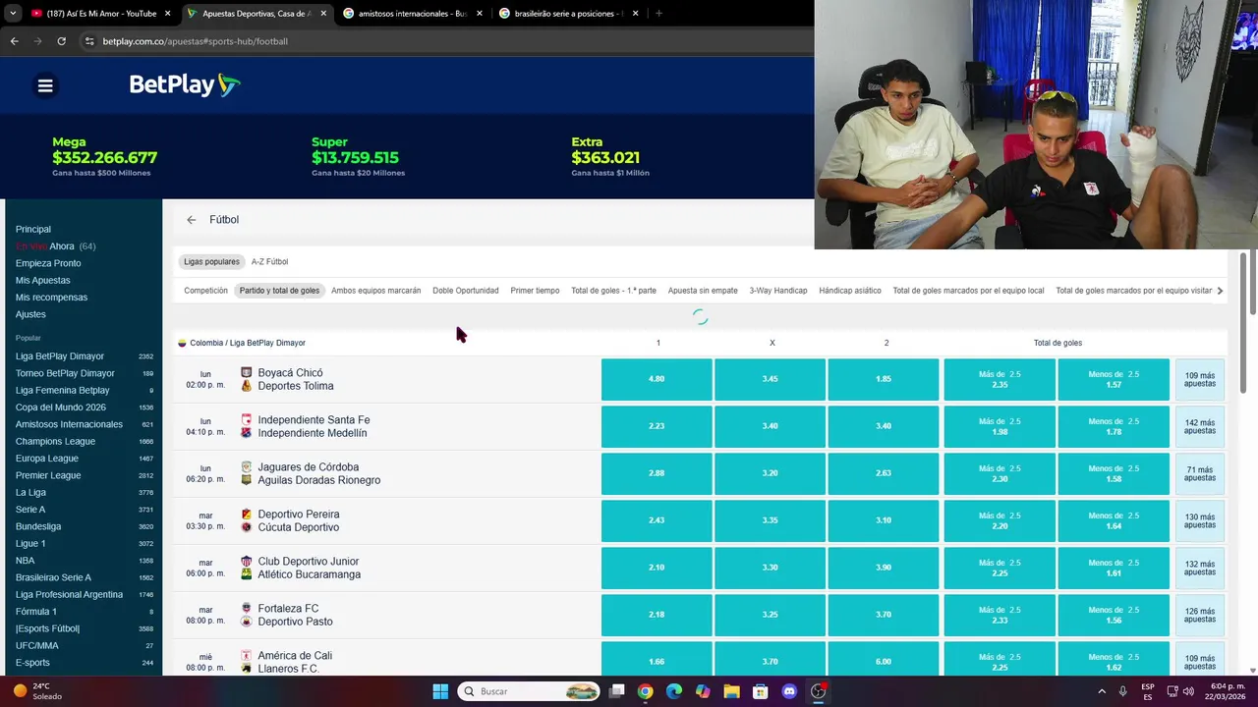Click the taskbar Buscar search box
Screen dimensions: 1258x707
tap(529, 691)
